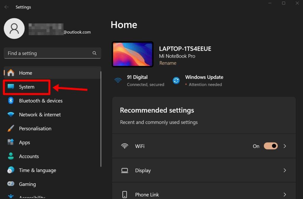Click the search magnifier in Find a setting
The height and width of the screenshot is (199, 303).
94,53
